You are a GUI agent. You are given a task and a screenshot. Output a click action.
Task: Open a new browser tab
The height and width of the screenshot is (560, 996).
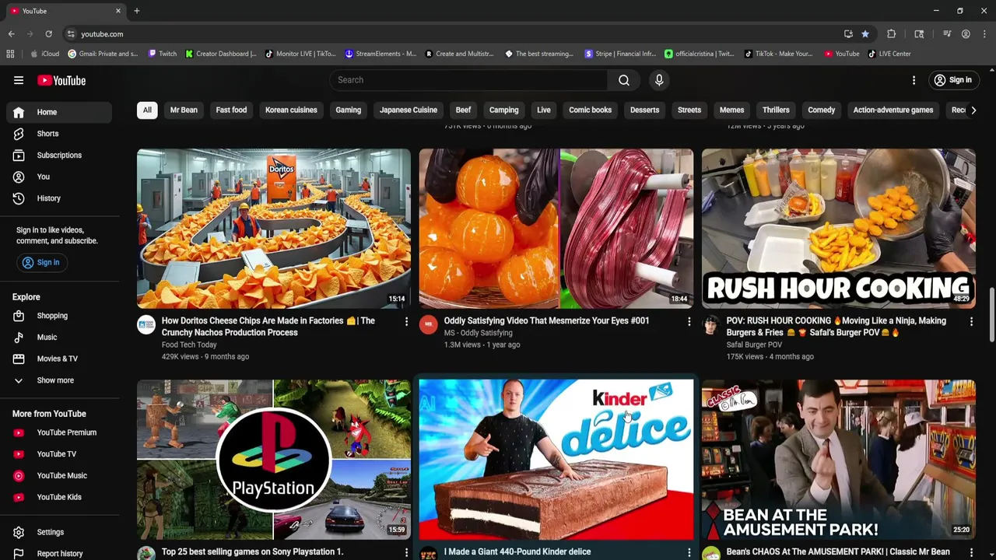pos(136,11)
